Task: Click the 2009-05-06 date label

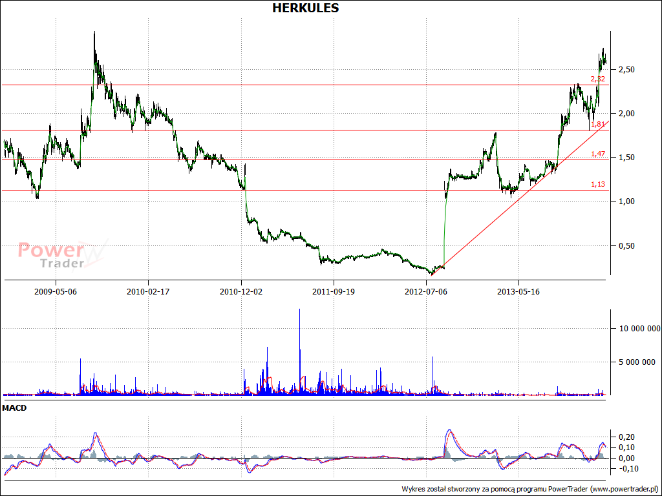Action: 56,291
